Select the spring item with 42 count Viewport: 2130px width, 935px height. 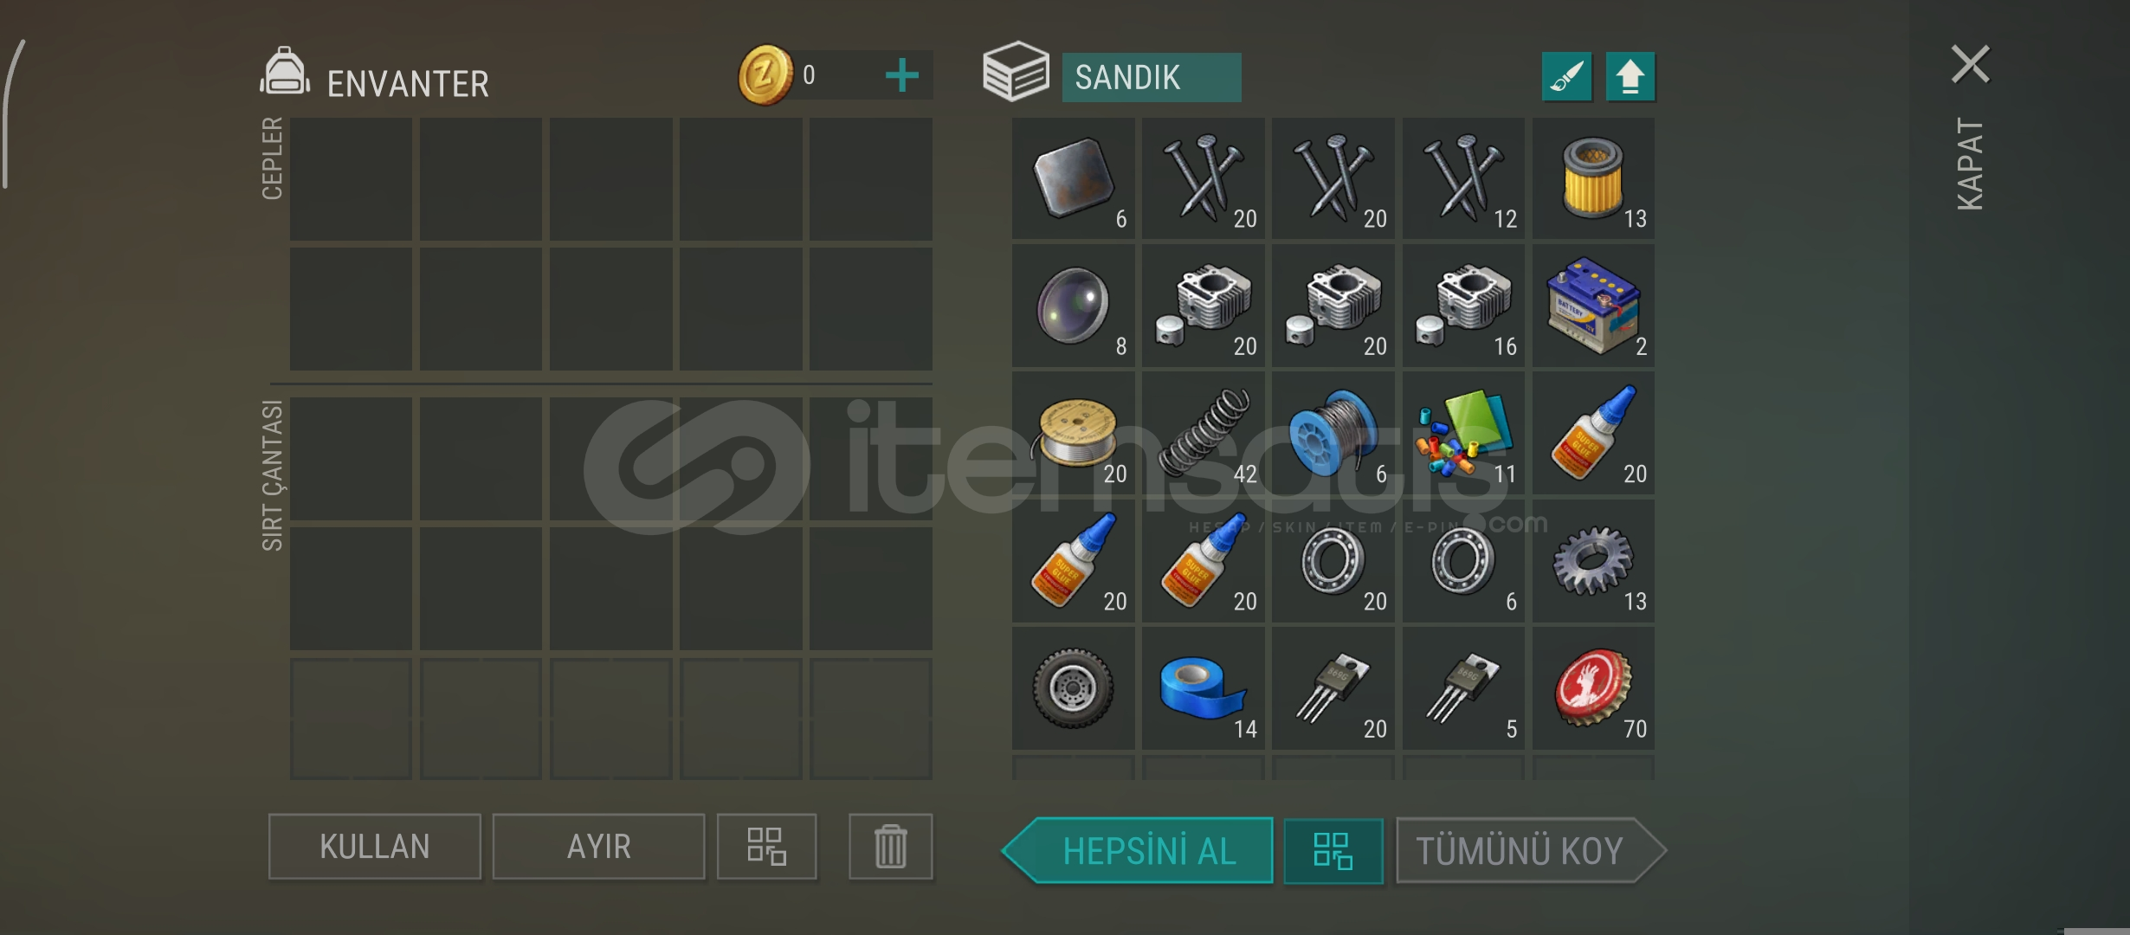click(x=1204, y=433)
